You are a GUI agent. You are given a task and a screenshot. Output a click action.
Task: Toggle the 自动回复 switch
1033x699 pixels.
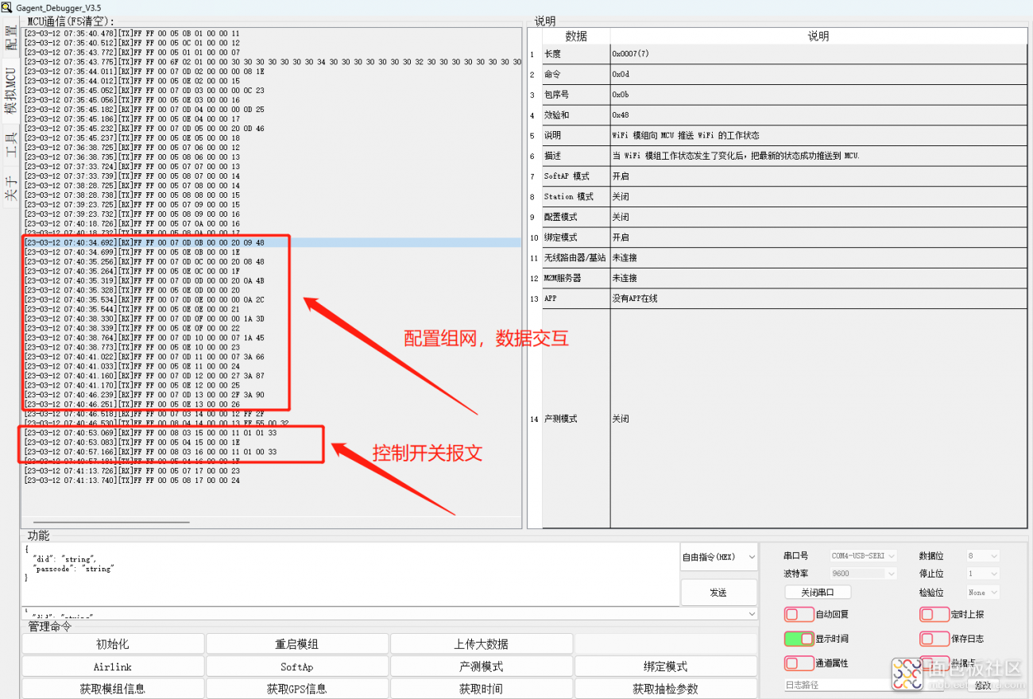pyautogui.click(x=799, y=614)
